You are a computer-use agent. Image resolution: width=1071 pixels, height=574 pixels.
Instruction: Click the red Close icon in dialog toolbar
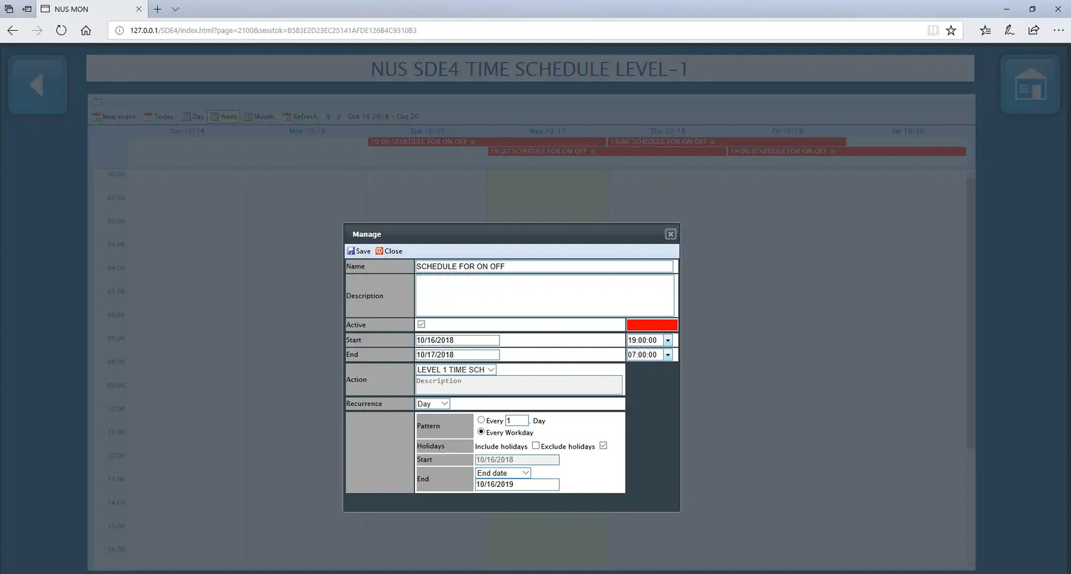[x=380, y=251]
